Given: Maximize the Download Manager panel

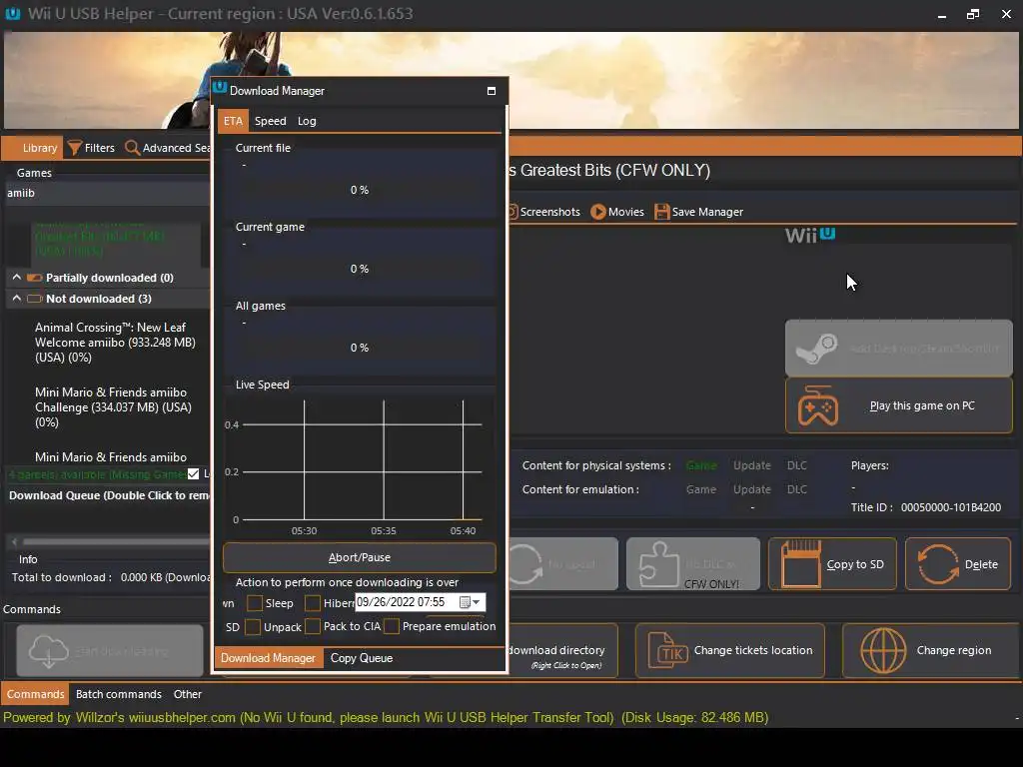Looking at the screenshot, I should tap(492, 91).
